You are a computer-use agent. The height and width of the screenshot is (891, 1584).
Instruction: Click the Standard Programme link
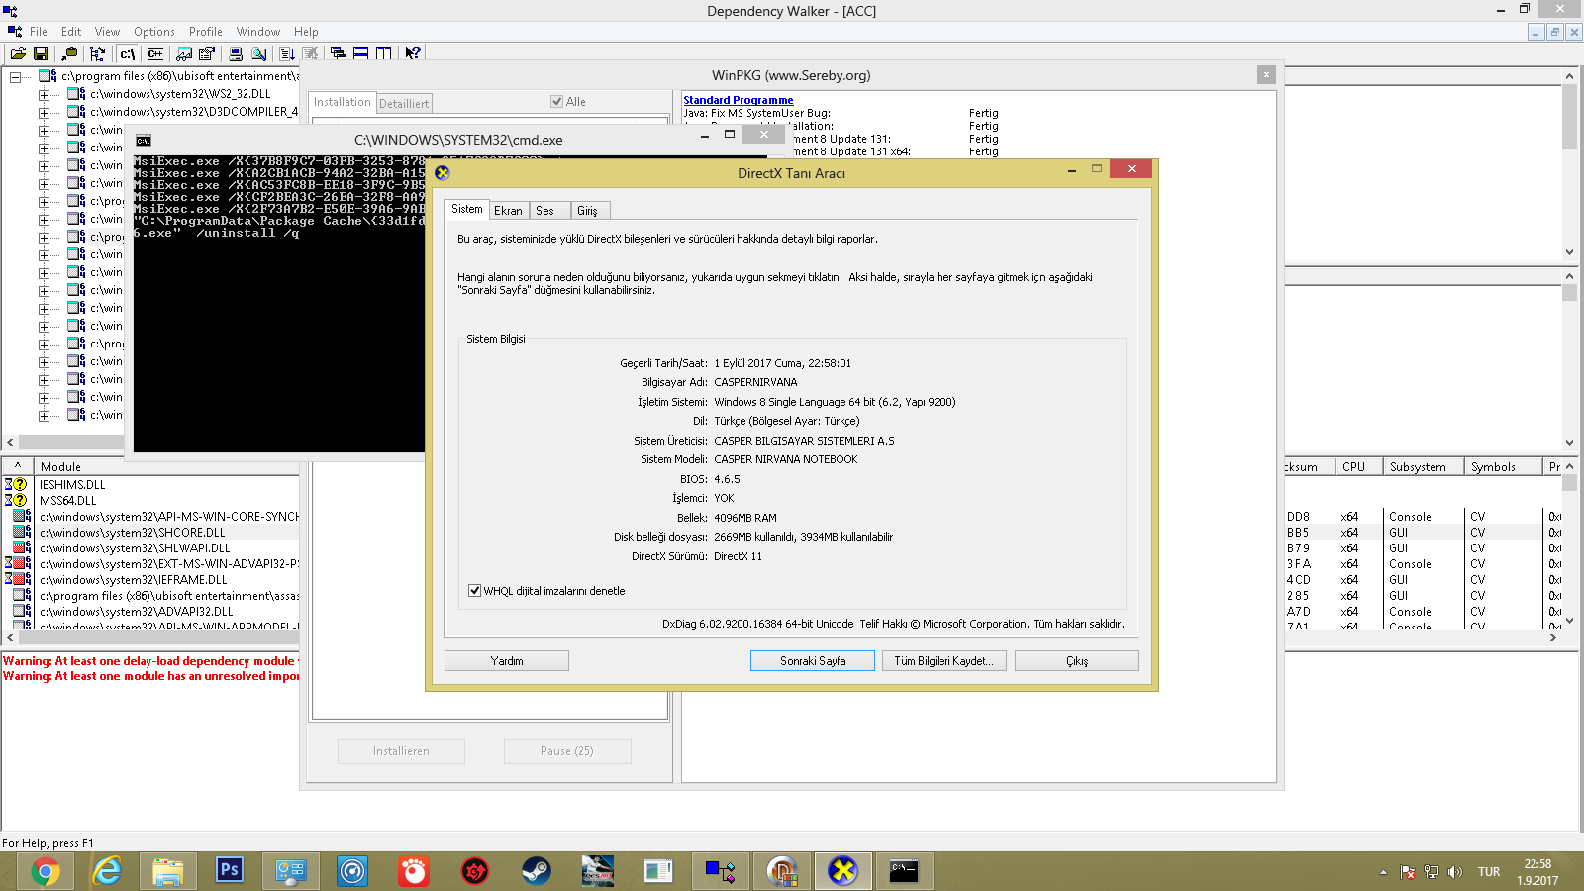[x=739, y=100]
